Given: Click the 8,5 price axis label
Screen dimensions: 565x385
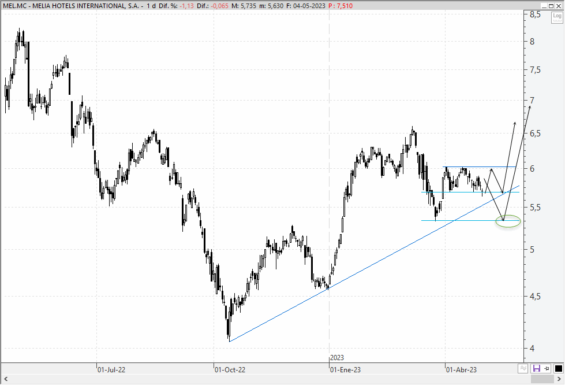Looking at the screenshot, I should coord(535,14).
